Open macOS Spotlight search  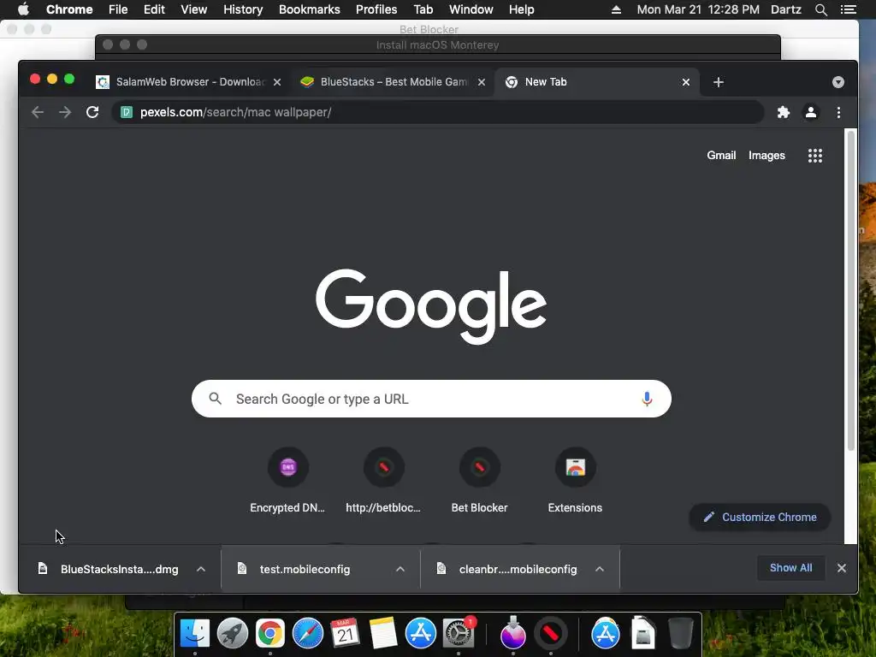point(820,9)
